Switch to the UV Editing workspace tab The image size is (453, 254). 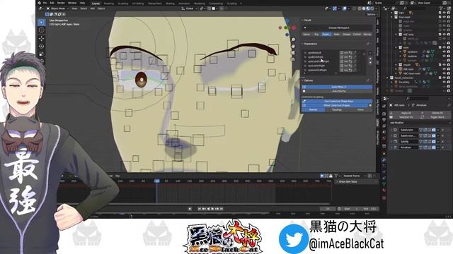(x=138, y=4)
